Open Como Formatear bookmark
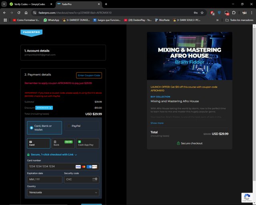The image size is (256, 205). pos(26,20)
